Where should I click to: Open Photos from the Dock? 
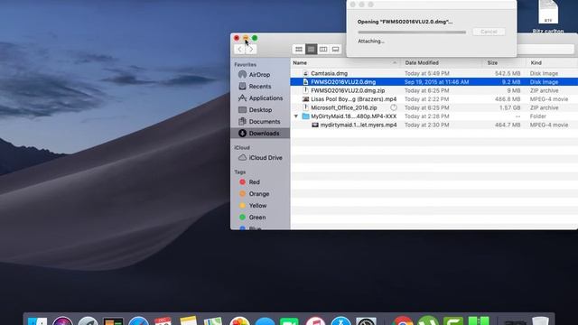point(239,321)
